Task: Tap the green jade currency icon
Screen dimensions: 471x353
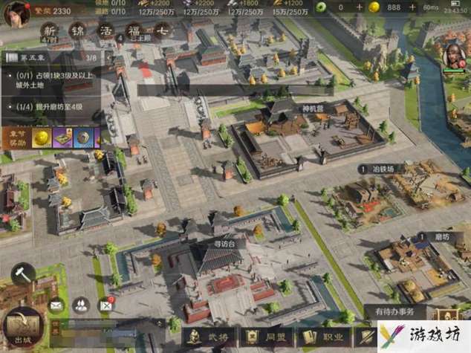Action: pyautogui.click(x=321, y=7)
